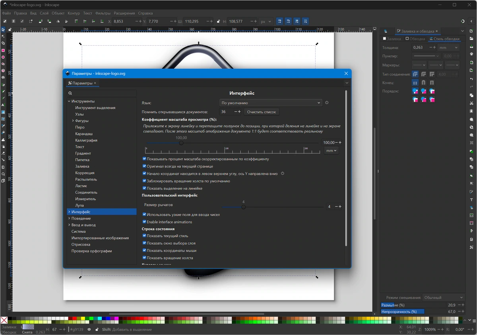Toggle 'Показывать процент масштаба' checkbox
The width and height of the screenshot is (477, 335).
point(144,159)
